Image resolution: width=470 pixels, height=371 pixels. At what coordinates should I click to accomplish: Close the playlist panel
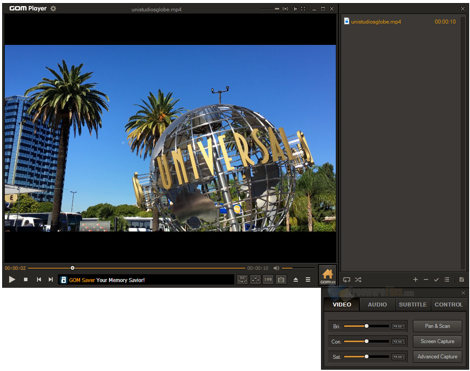463,9
